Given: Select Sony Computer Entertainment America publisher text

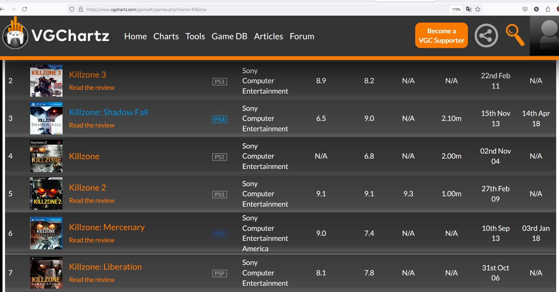Looking at the screenshot, I should point(265,233).
